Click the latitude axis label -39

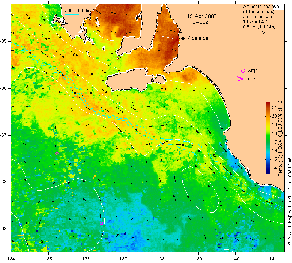[x=4, y=229]
